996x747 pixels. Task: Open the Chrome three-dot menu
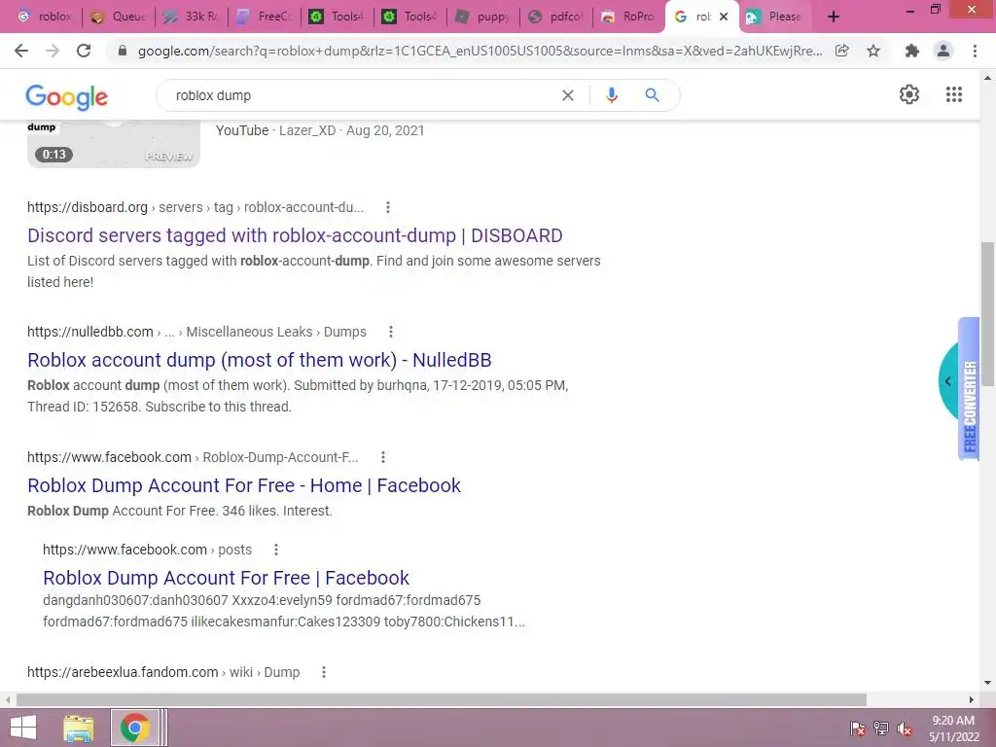(975, 51)
